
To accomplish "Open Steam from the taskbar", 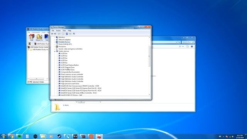I will tap(59, 136).
